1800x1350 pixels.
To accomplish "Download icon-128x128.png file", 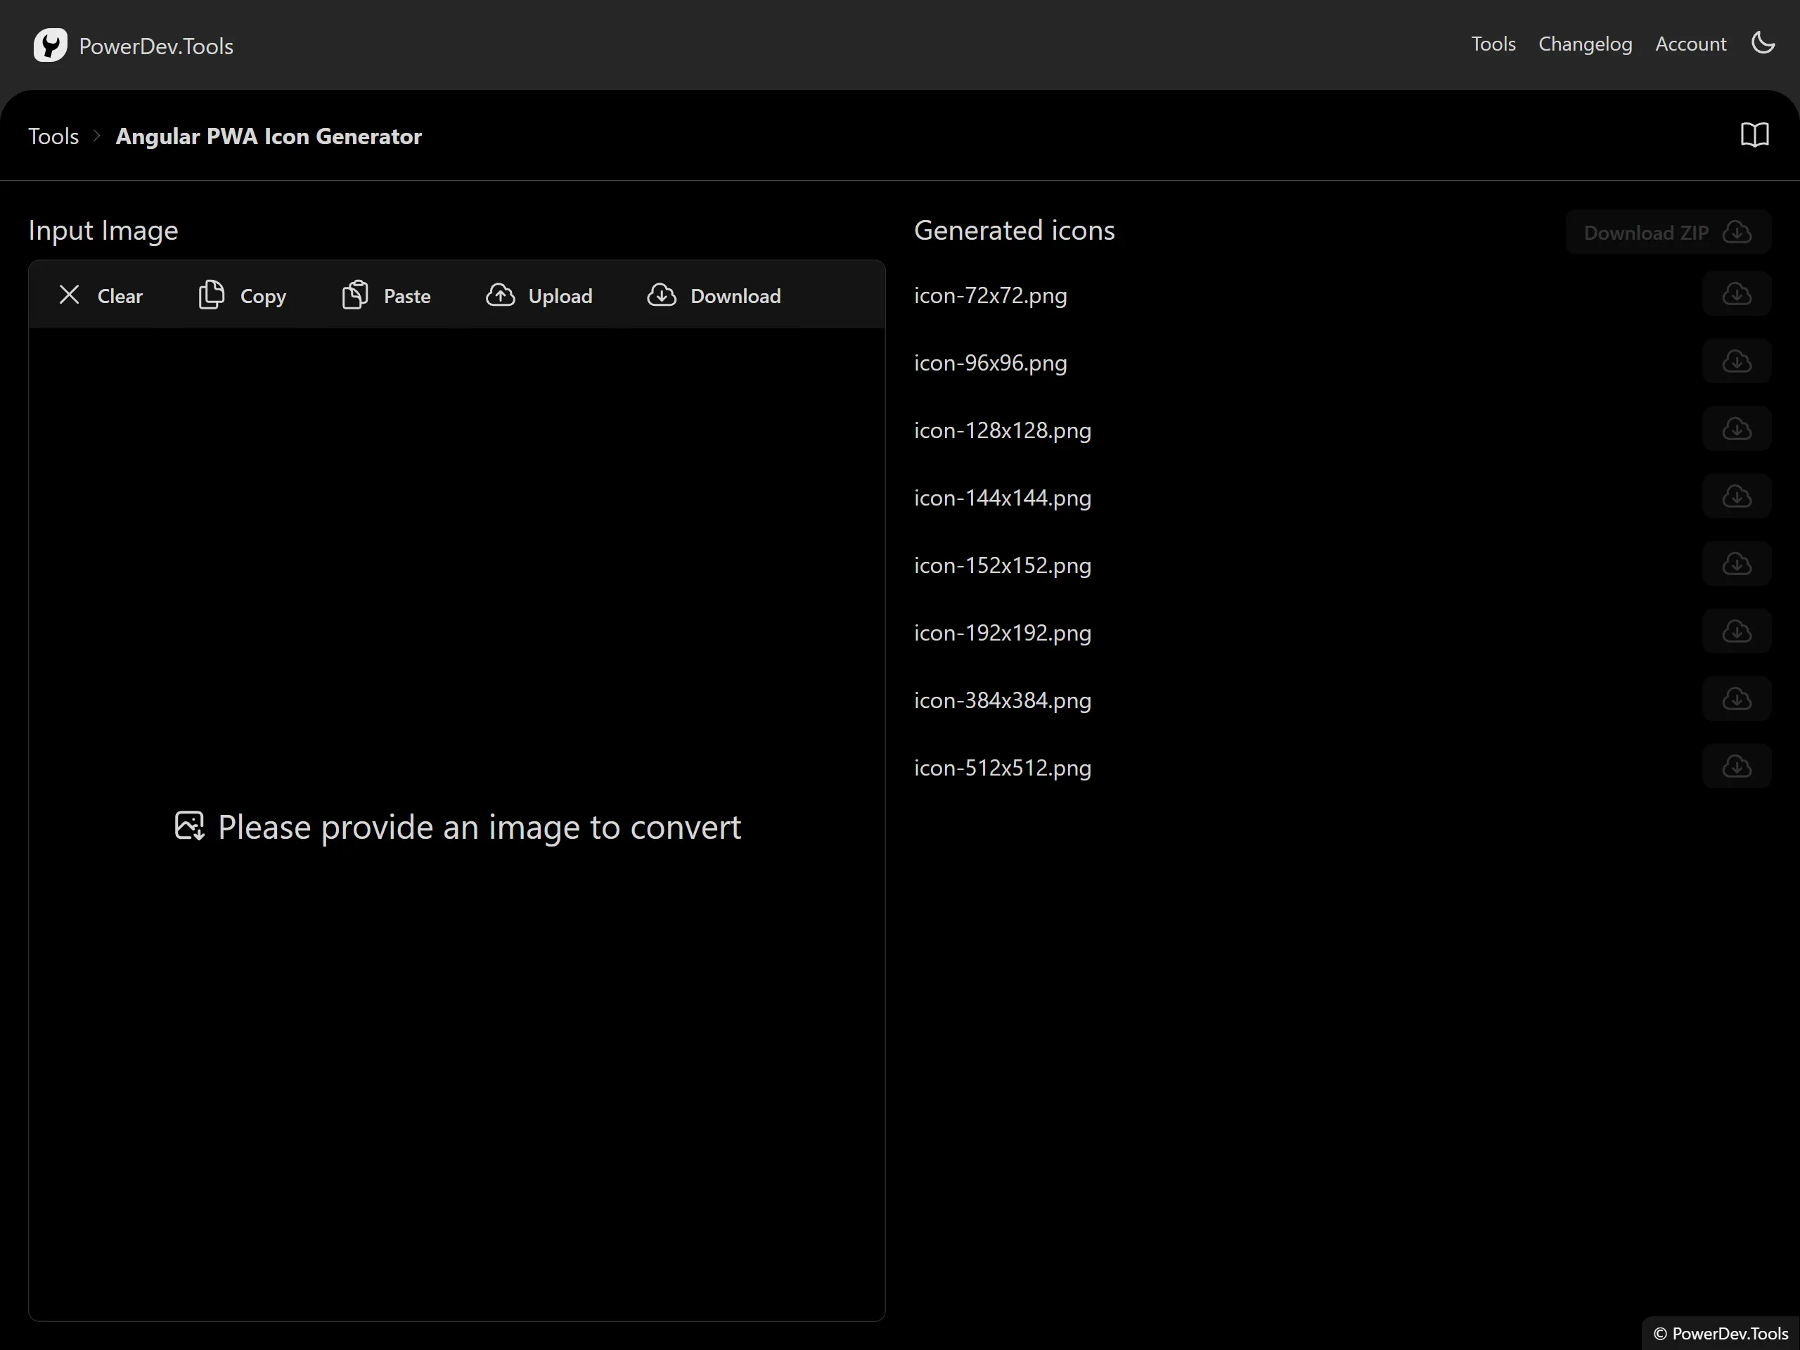I will coord(1736,429).
